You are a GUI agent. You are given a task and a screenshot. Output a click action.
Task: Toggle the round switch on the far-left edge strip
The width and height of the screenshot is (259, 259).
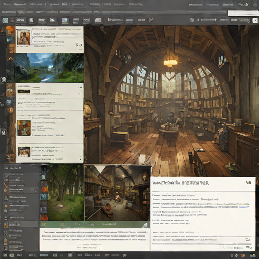(3, 80)
